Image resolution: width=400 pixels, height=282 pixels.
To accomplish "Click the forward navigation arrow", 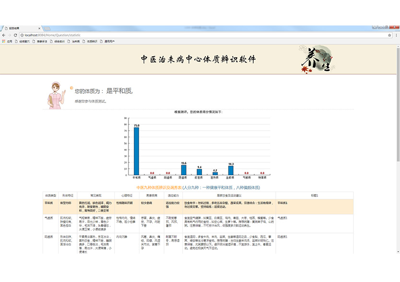I will [x=10, y=35].
